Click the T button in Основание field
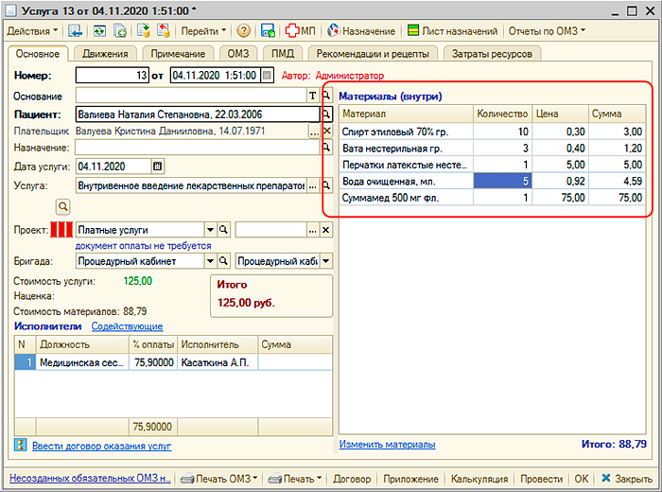Viewport: 662px width, 492px height. 313,96
